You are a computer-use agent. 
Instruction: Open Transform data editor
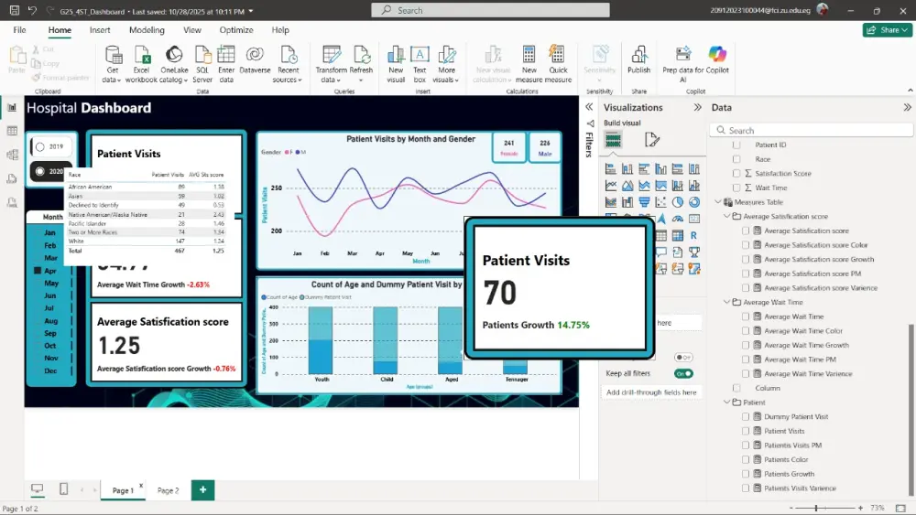pos(331,64)
